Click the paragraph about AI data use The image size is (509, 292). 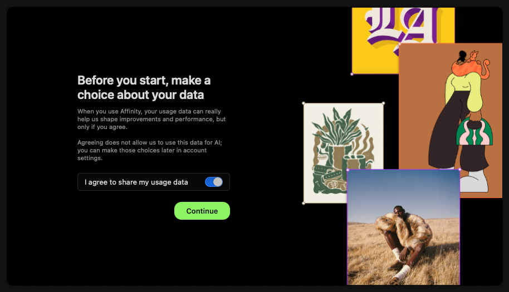point(149,150)
